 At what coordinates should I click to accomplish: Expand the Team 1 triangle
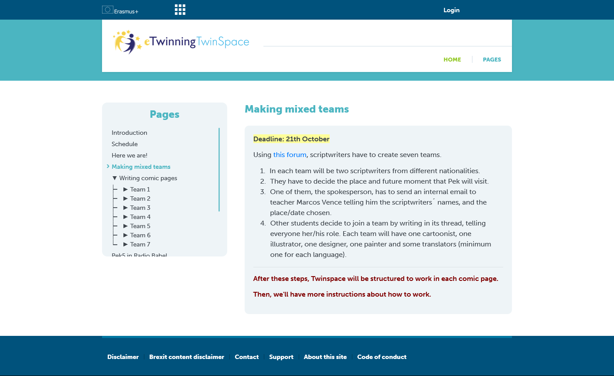click(x=126, y=189)
